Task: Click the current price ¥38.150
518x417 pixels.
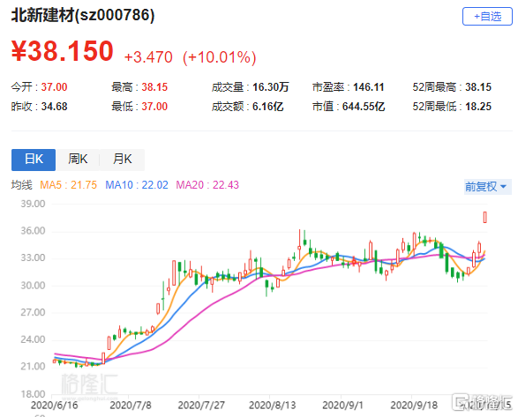Action: click(x=63, y=51)
